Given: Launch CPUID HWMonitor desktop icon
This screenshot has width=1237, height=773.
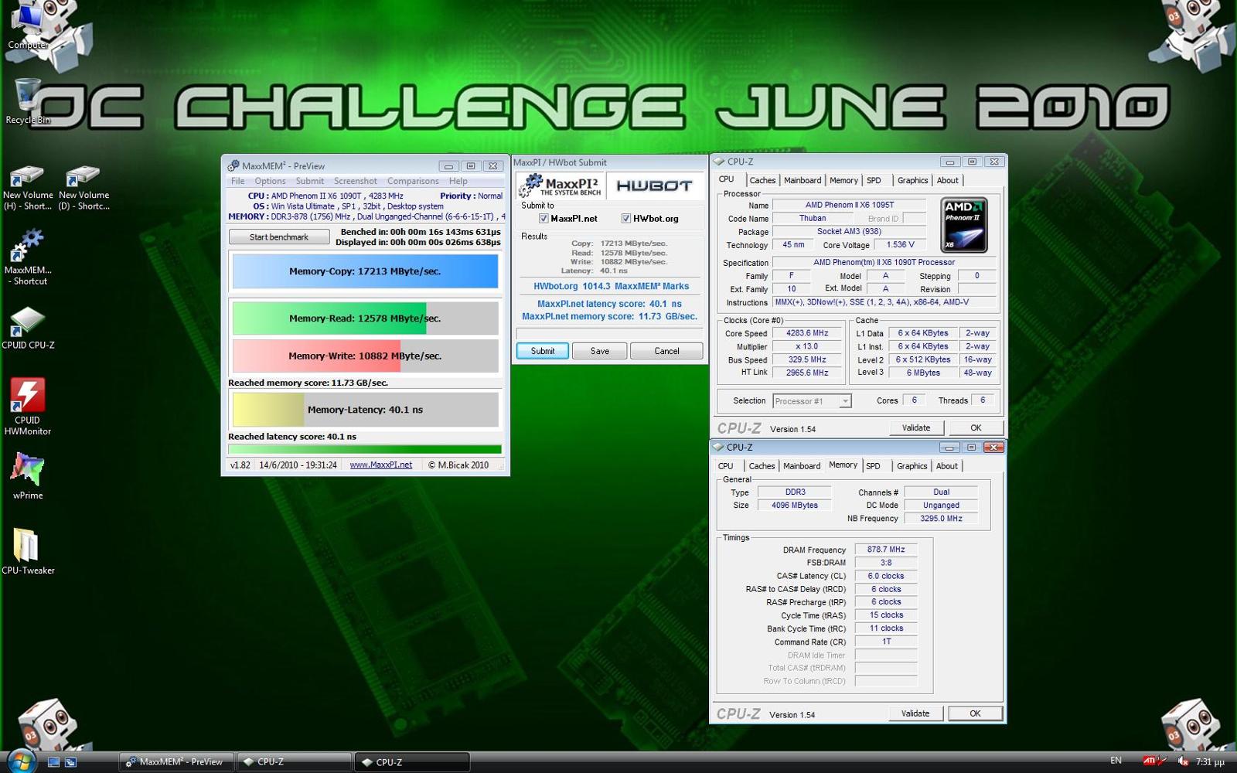Looking at the screenshot, I should click(x=28, y=407).
